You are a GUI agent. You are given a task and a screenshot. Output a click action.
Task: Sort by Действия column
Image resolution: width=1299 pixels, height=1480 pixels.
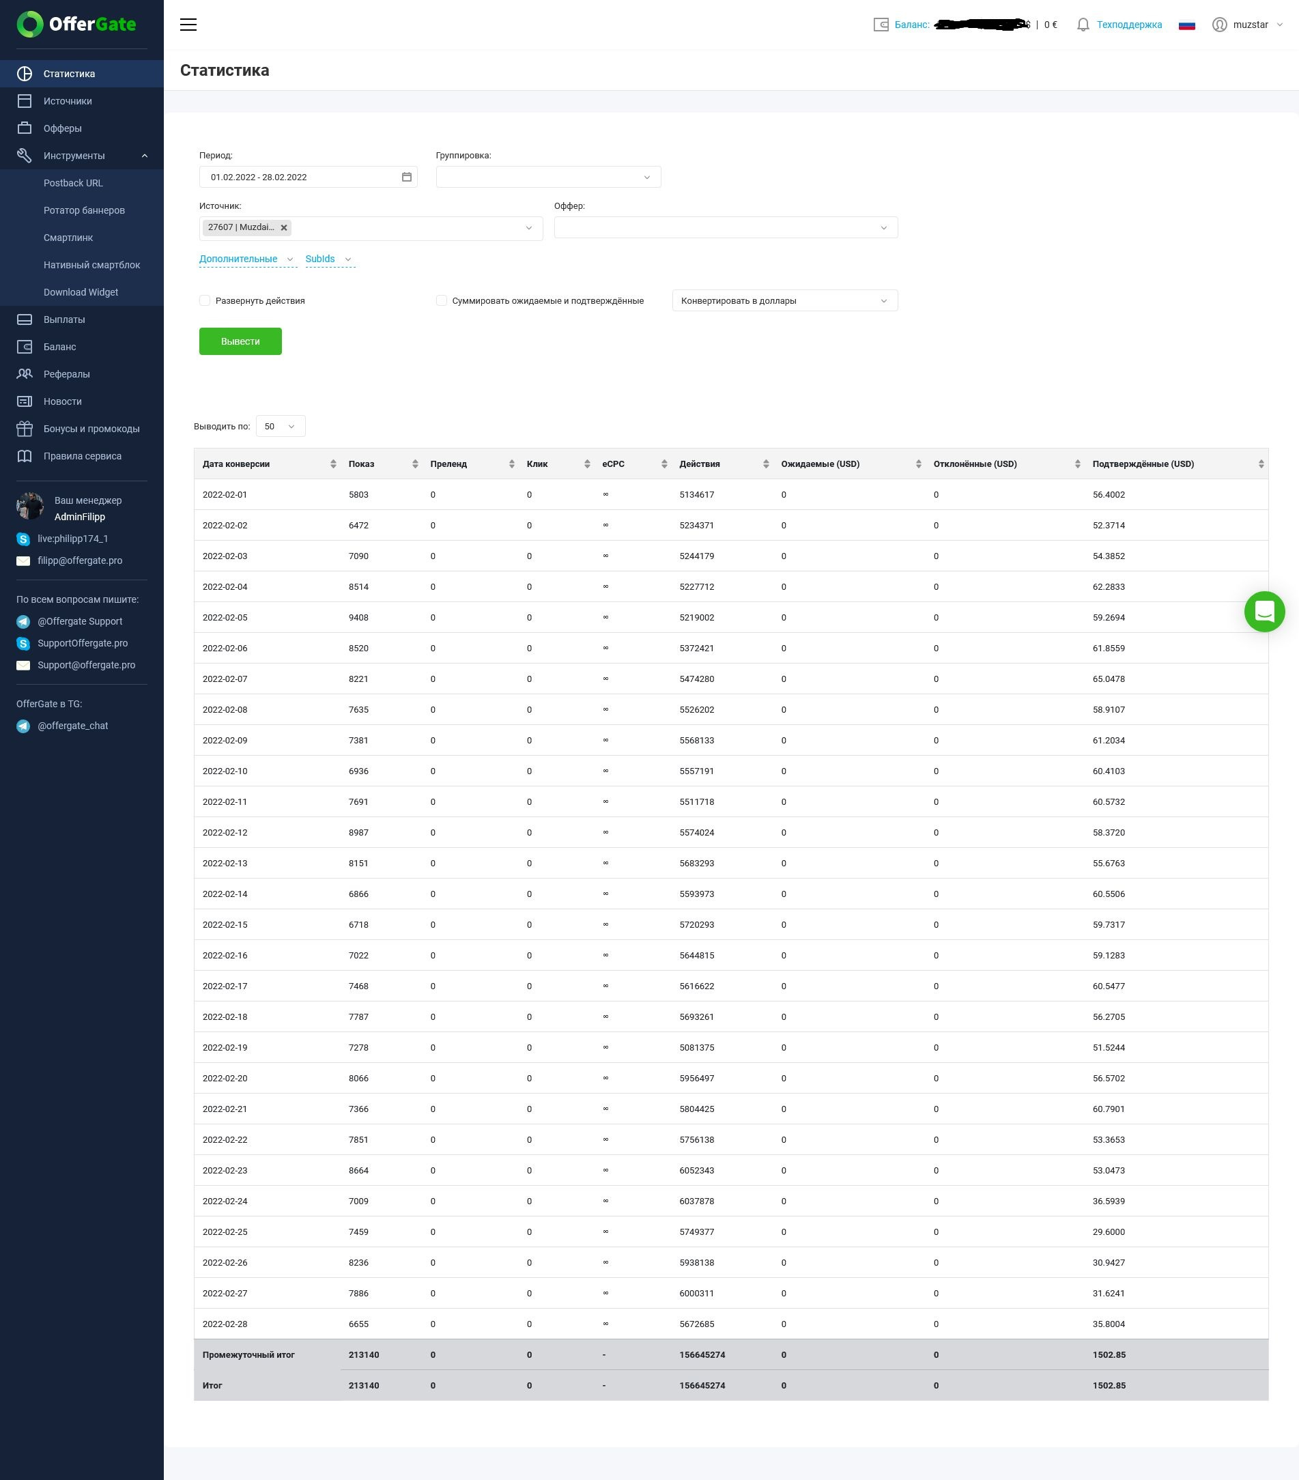[x=765, y=464]
